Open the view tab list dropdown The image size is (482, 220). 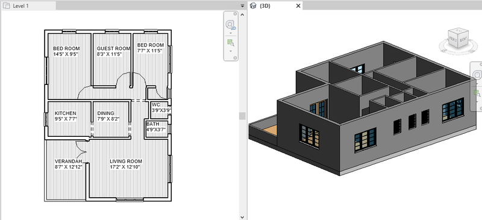[x=242, y=5]
